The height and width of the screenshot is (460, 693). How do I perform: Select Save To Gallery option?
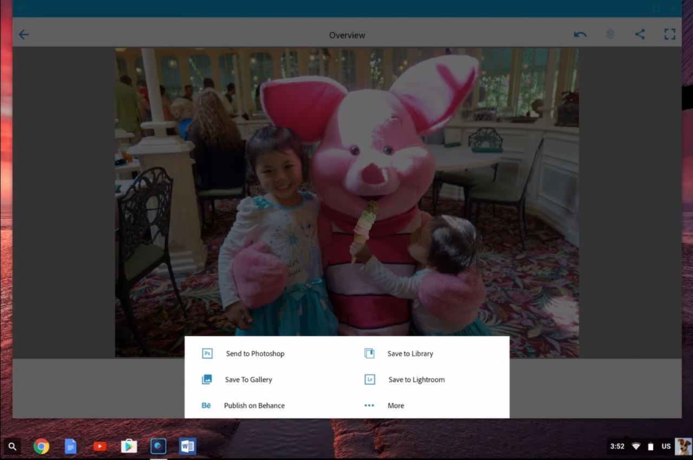tap(249, 379)
